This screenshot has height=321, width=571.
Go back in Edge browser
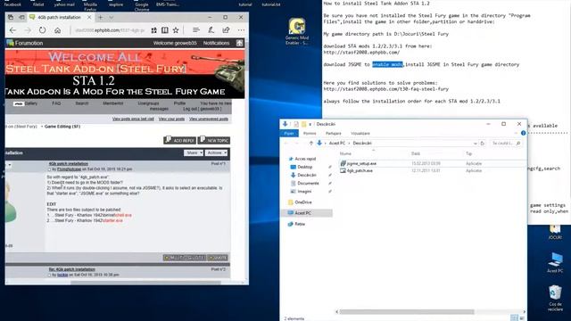(12, 30)
